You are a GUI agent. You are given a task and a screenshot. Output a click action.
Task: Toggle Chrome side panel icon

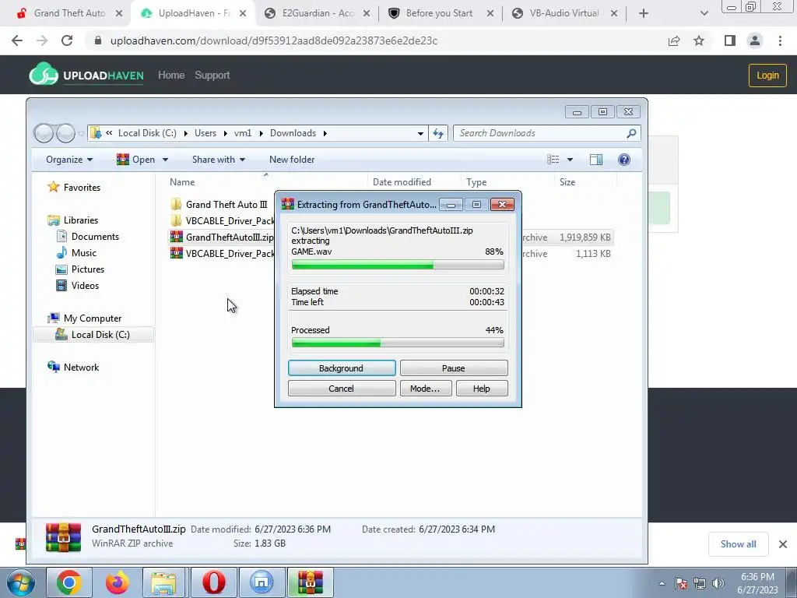(729, 40)
